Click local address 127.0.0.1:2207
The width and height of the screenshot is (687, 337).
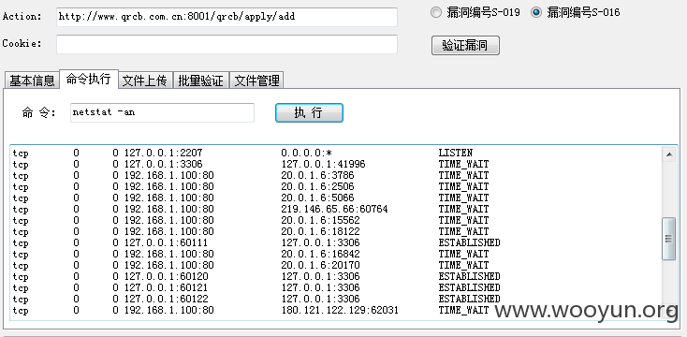point(163,153)
